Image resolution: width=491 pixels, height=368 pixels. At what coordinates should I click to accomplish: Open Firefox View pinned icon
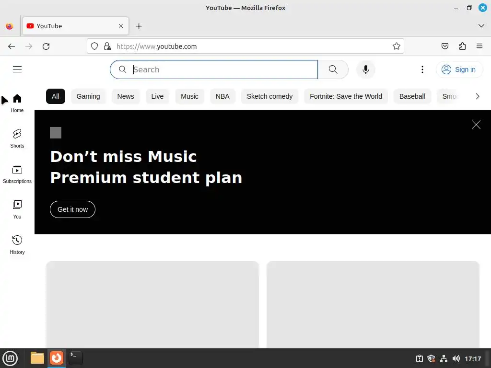pyautogui.click(x=10, y=26)
